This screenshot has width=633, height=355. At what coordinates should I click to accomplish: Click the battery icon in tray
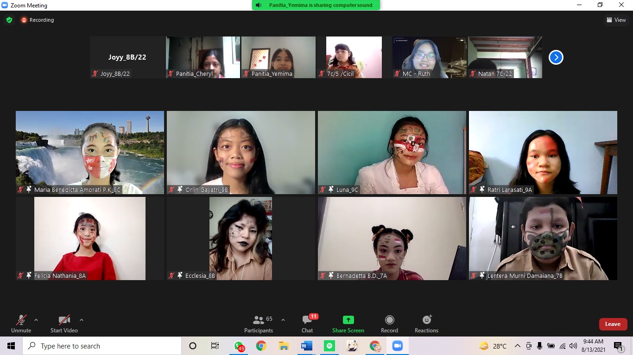point(551,346)
